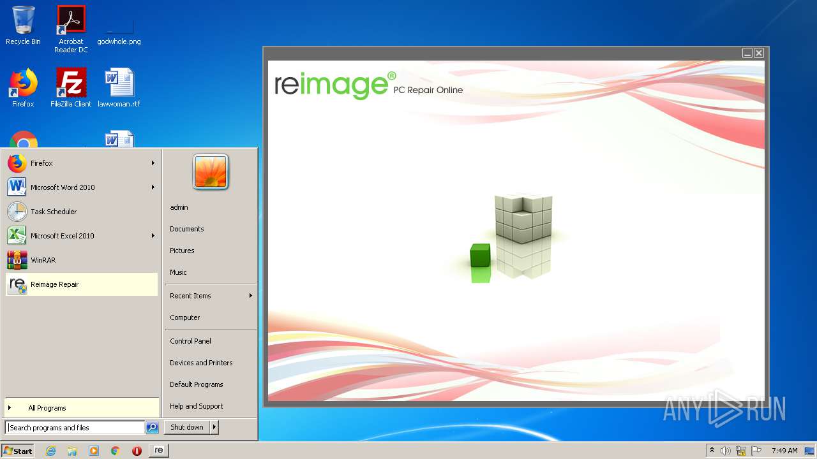Click the Shut down button
The width and height of the screenshot is (817, 459).
coord(187,427)
